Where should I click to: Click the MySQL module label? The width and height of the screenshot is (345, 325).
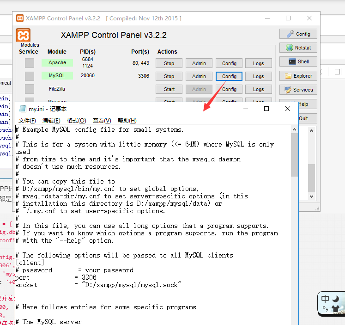(57, 75)
